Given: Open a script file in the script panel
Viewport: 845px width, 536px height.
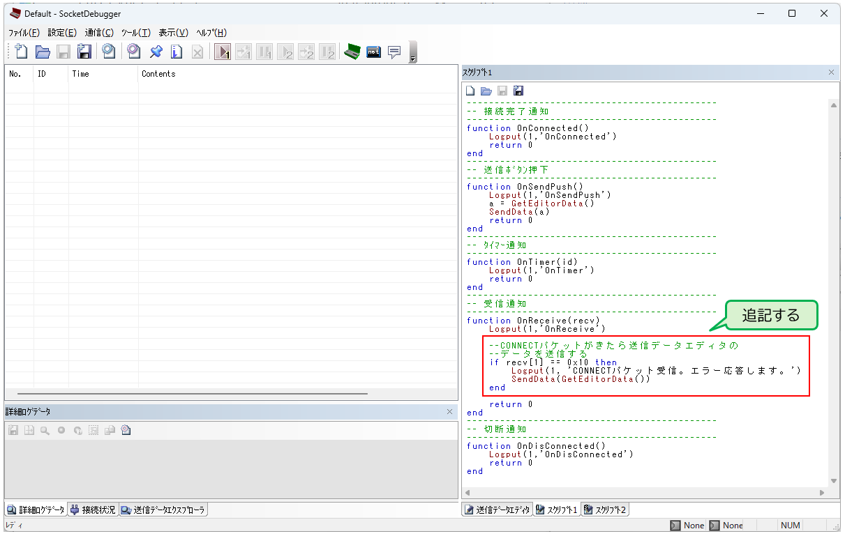Looking at the screenshot, I should coord(486,90).
